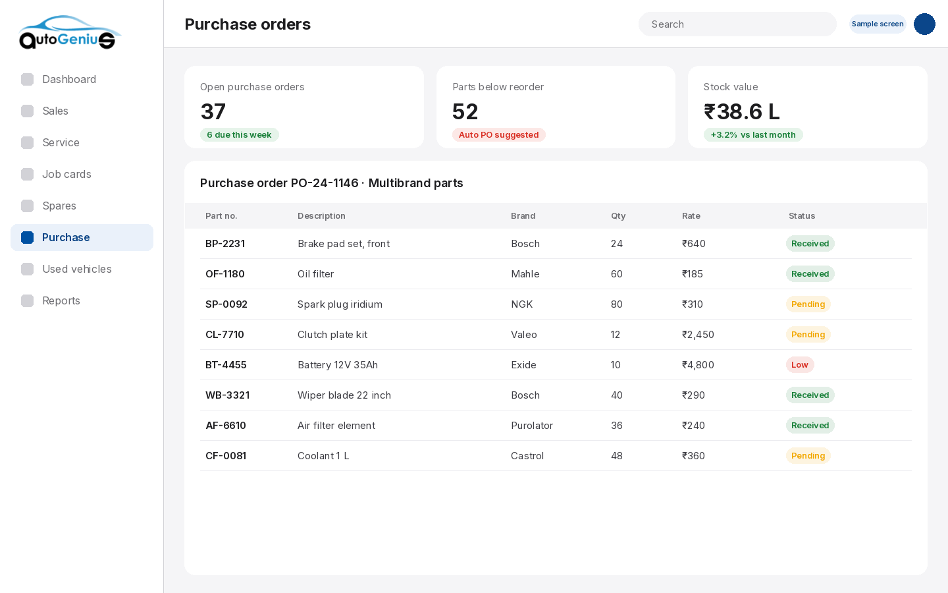
Task: Click Pending status for Coolant 1 L
Action: click(x=808, y=456)
